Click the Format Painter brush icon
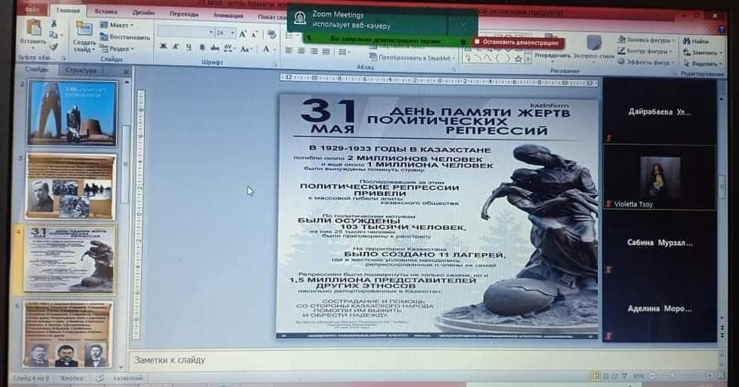Image resolution: width=739 pixels, height=387 pixels. [53, 46]
